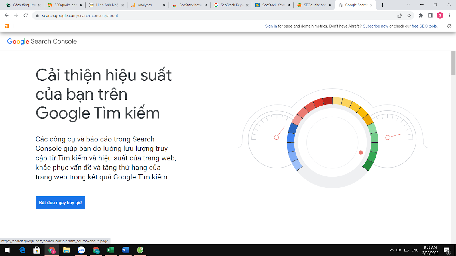Open the side panel icon
This screenshot has height=256, width=456.
point(430,16)
